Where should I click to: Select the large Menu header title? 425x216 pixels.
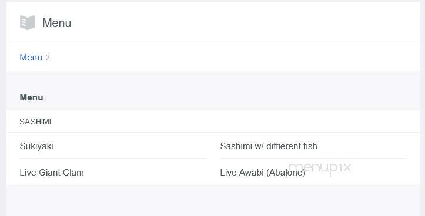56,23
